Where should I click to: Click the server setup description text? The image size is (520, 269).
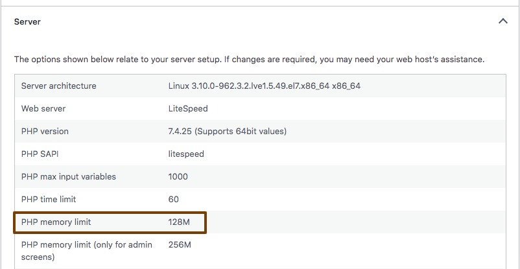(249, 59)
